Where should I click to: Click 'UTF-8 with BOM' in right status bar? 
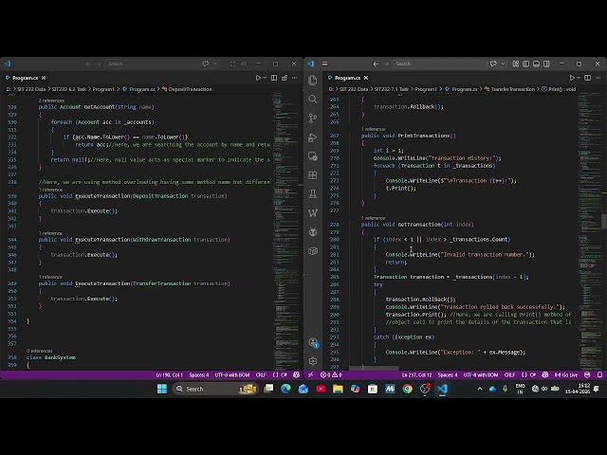pos(481,374)
